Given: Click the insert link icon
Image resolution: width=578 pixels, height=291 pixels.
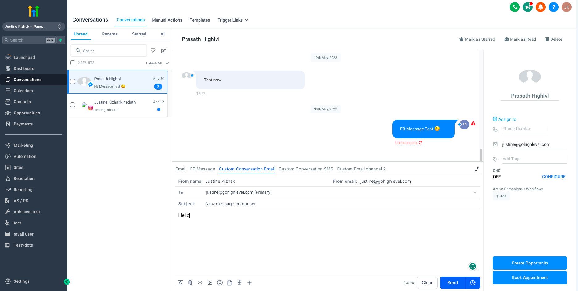Looking at the screenshot, I should (200, 283).
